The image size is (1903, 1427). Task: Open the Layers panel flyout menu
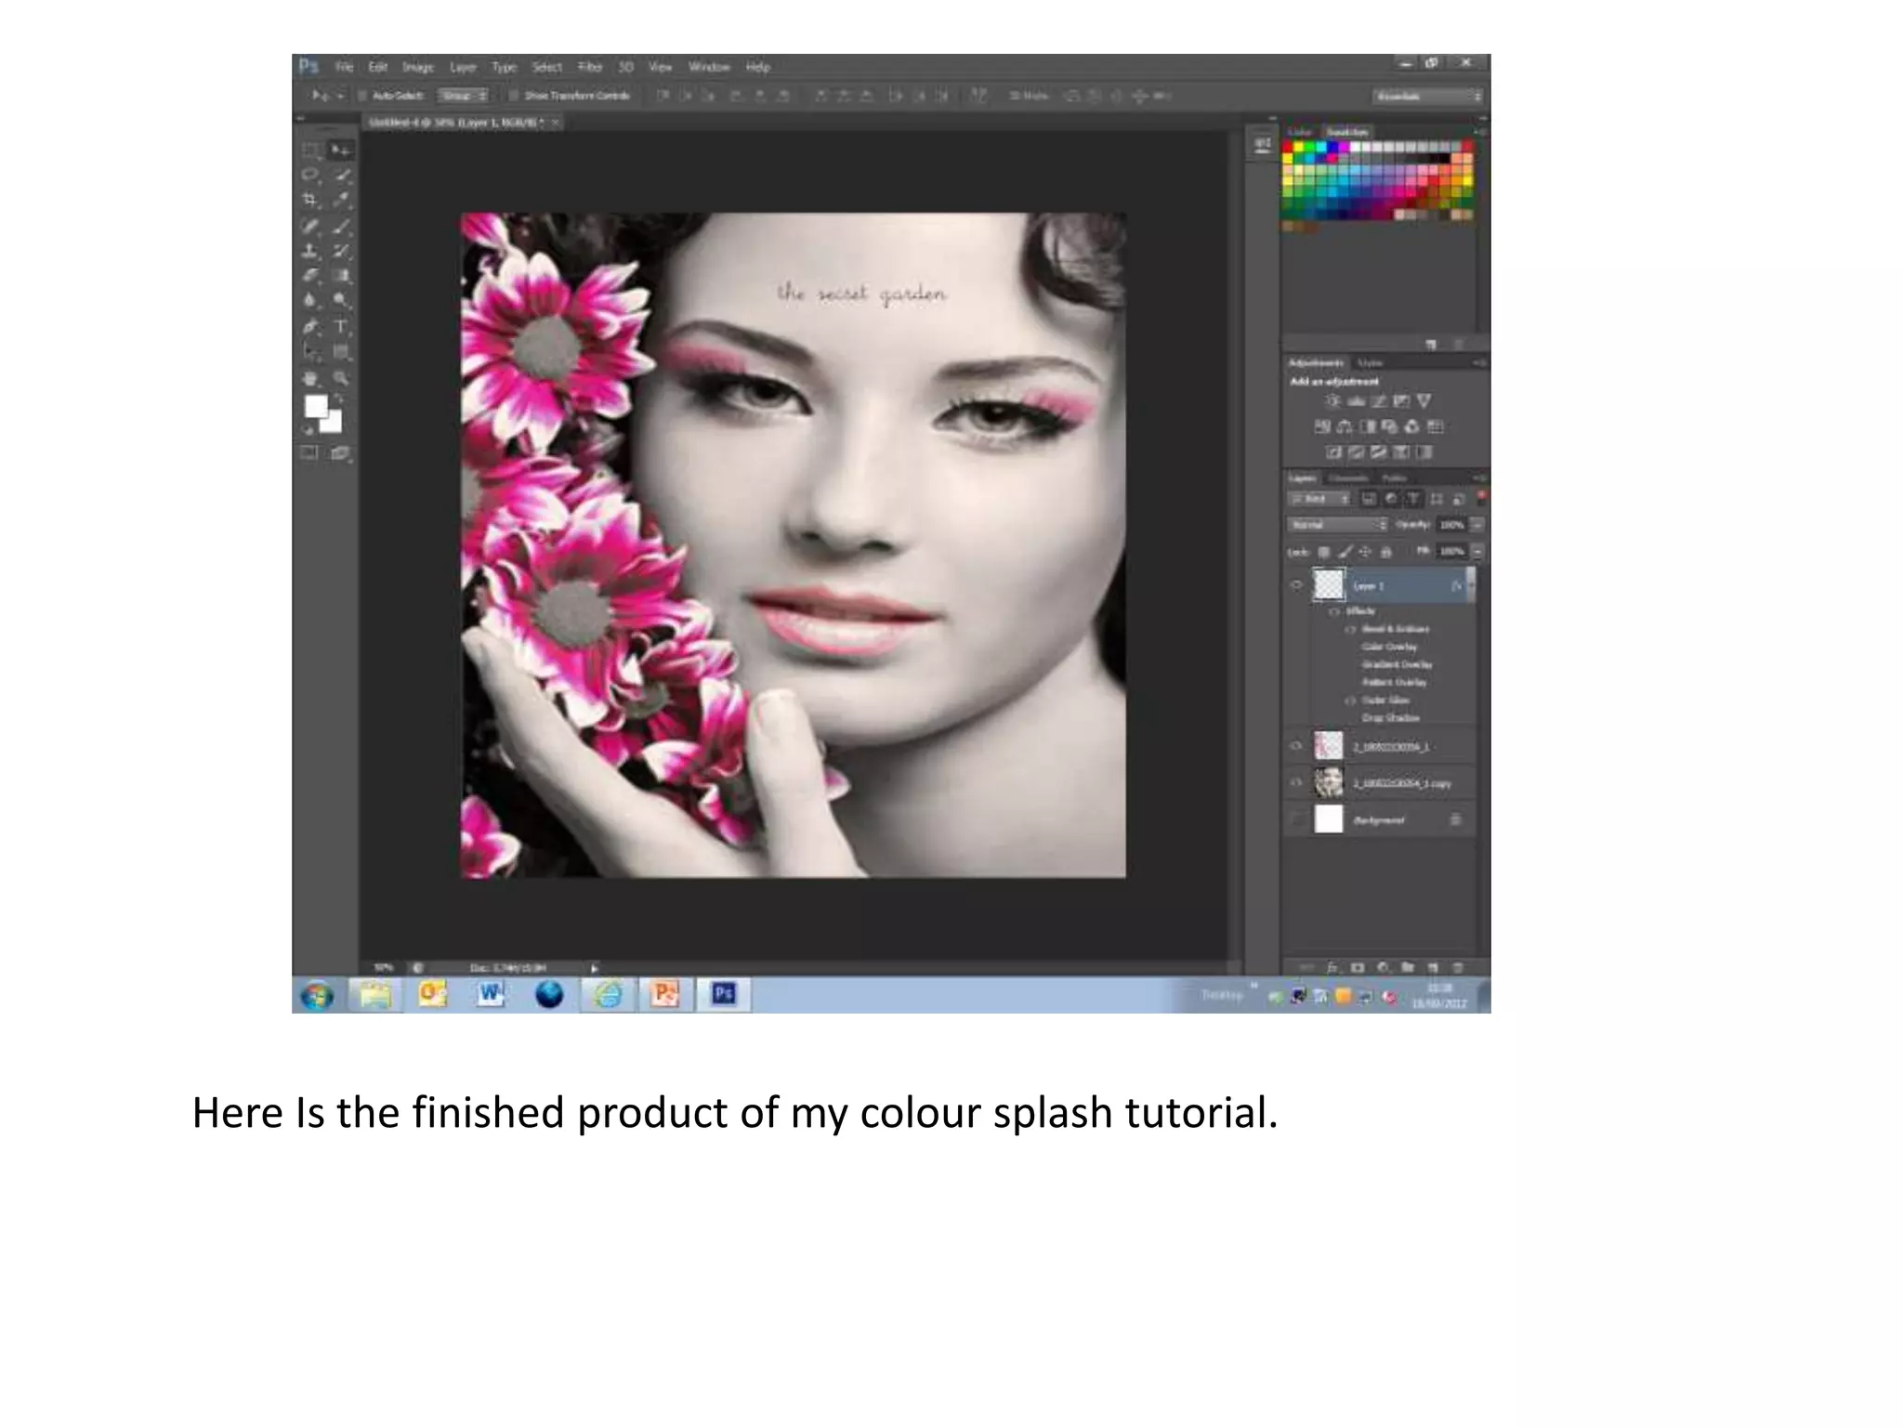click(x=1479, y=478)
